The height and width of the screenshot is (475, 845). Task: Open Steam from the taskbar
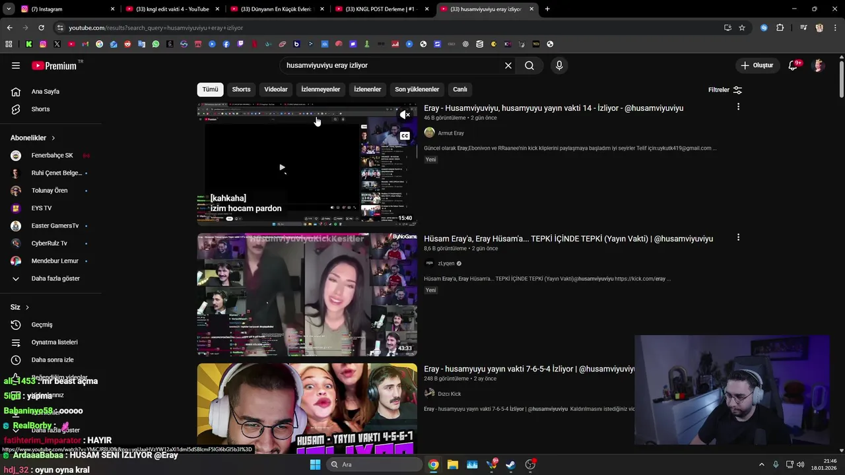(510, 464)
